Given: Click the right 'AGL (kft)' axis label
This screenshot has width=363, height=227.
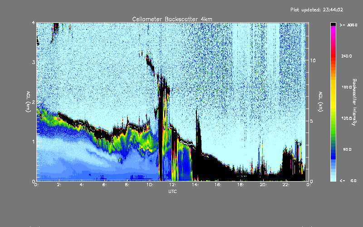Looking at the screenshot, I should [320, 102].
